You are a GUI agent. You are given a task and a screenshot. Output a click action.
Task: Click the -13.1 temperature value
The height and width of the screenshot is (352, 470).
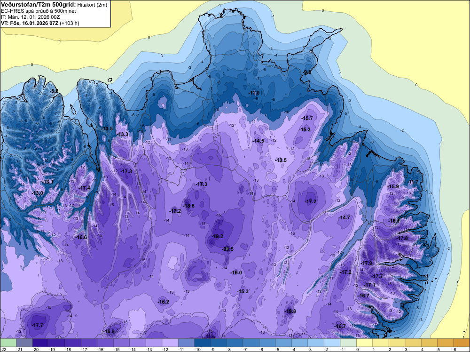pyautogui.click(x=47, y=182)
